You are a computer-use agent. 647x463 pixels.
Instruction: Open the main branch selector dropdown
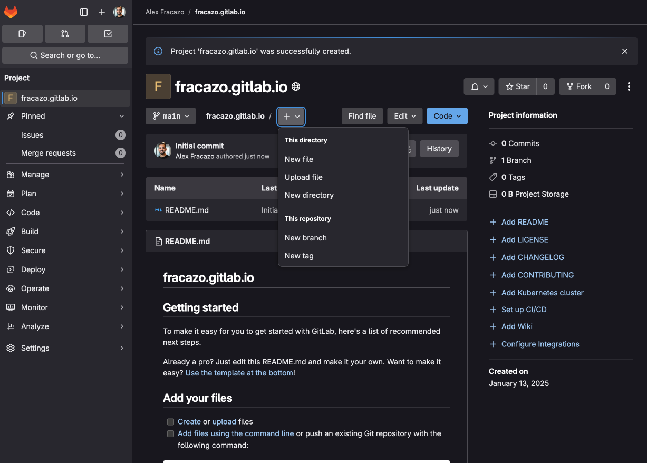(171, 116)
